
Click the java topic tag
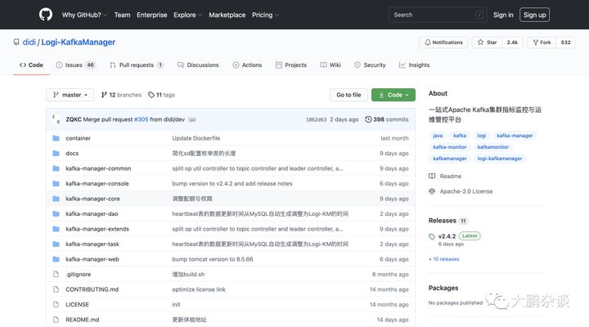[438, 136]
